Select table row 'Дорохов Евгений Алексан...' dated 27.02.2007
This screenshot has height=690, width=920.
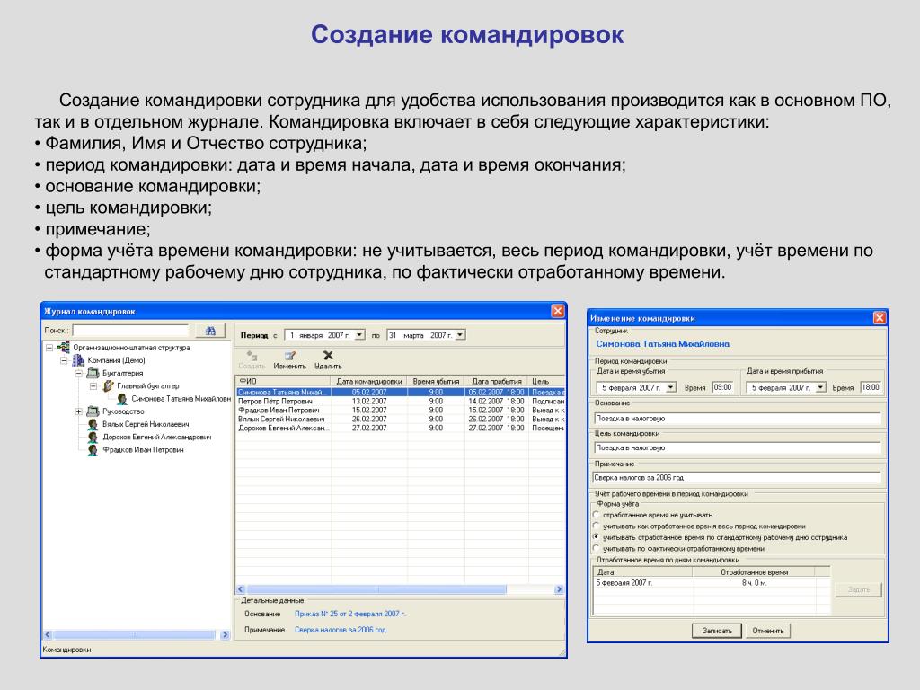400,428
